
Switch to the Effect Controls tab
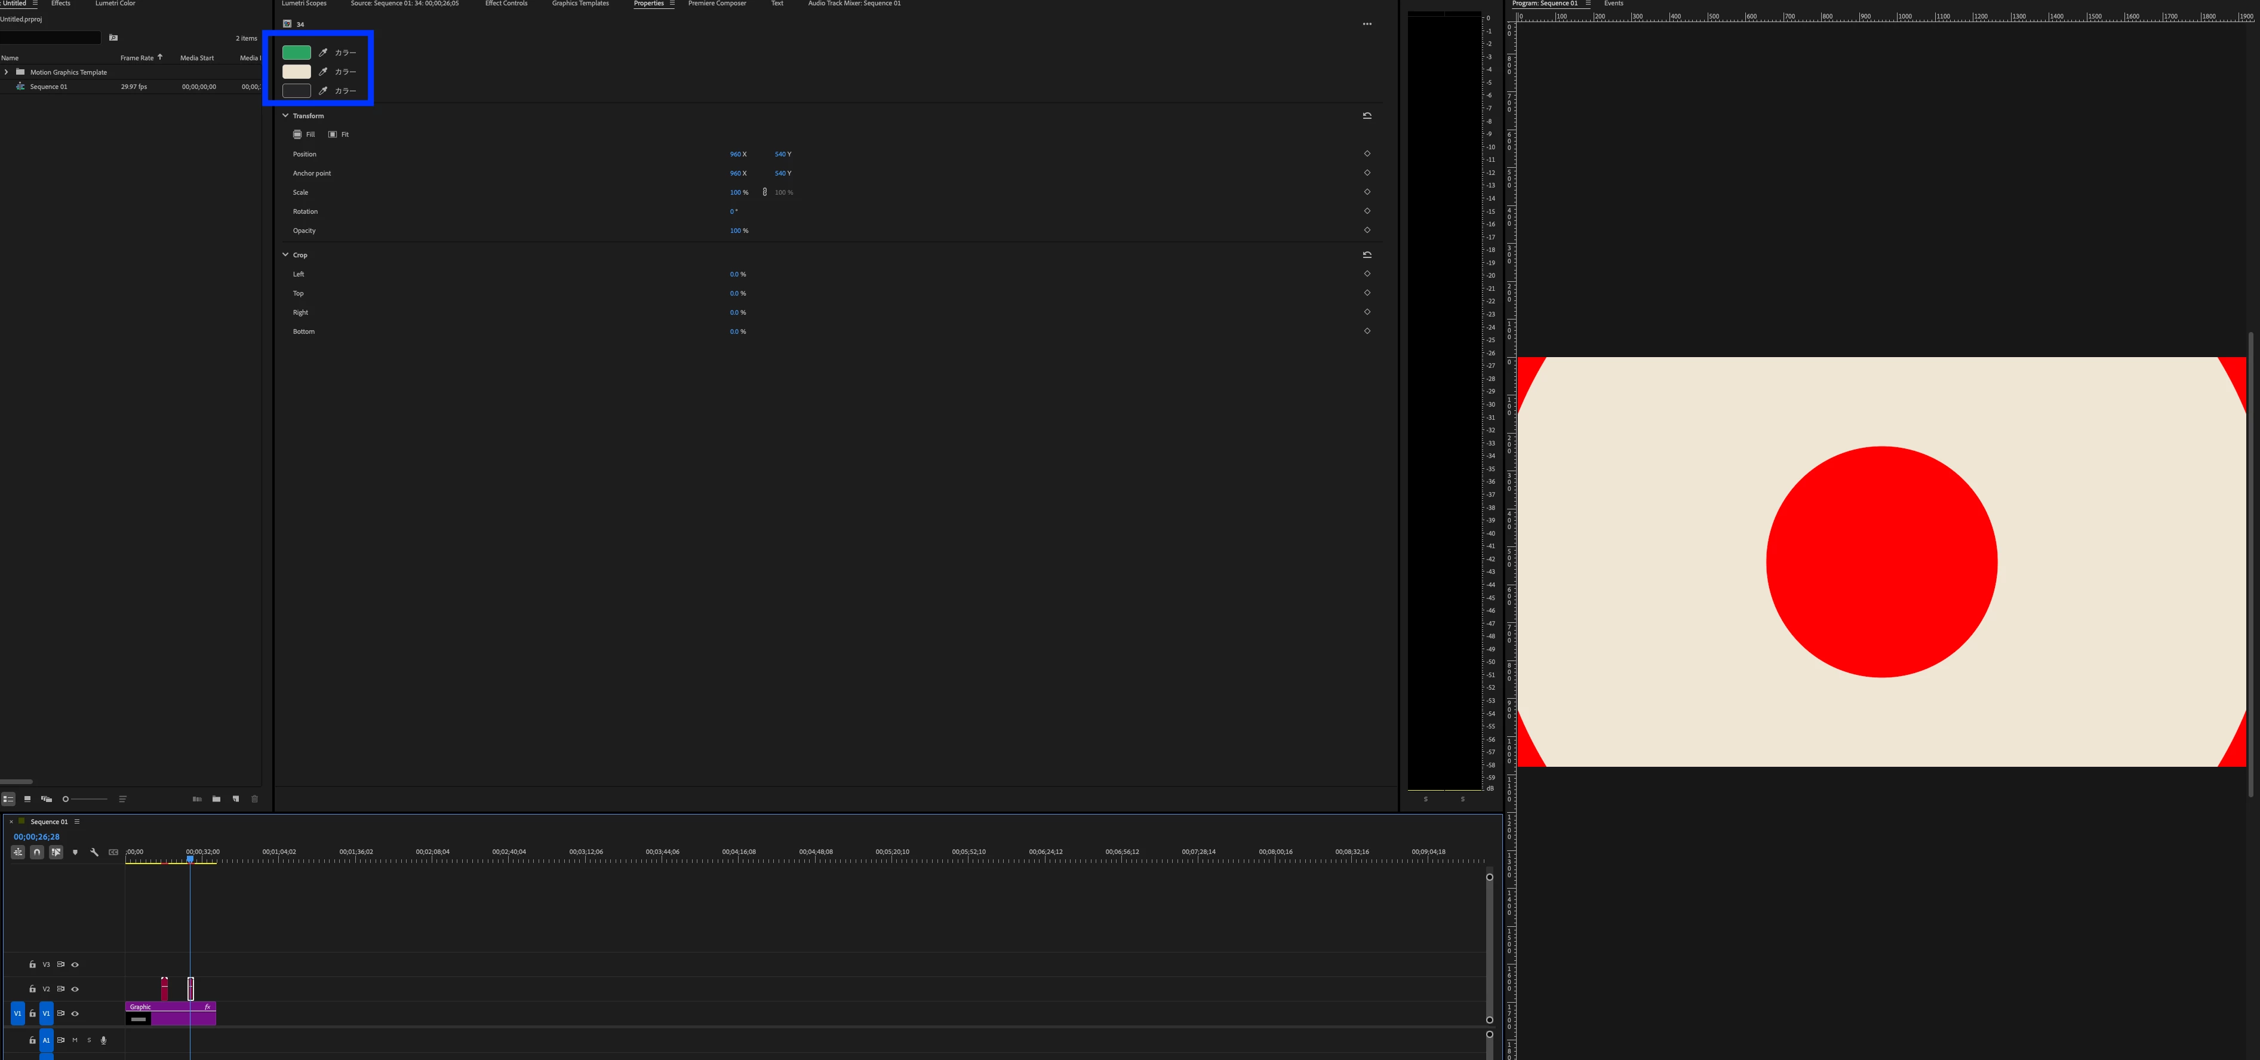point(506,4)
